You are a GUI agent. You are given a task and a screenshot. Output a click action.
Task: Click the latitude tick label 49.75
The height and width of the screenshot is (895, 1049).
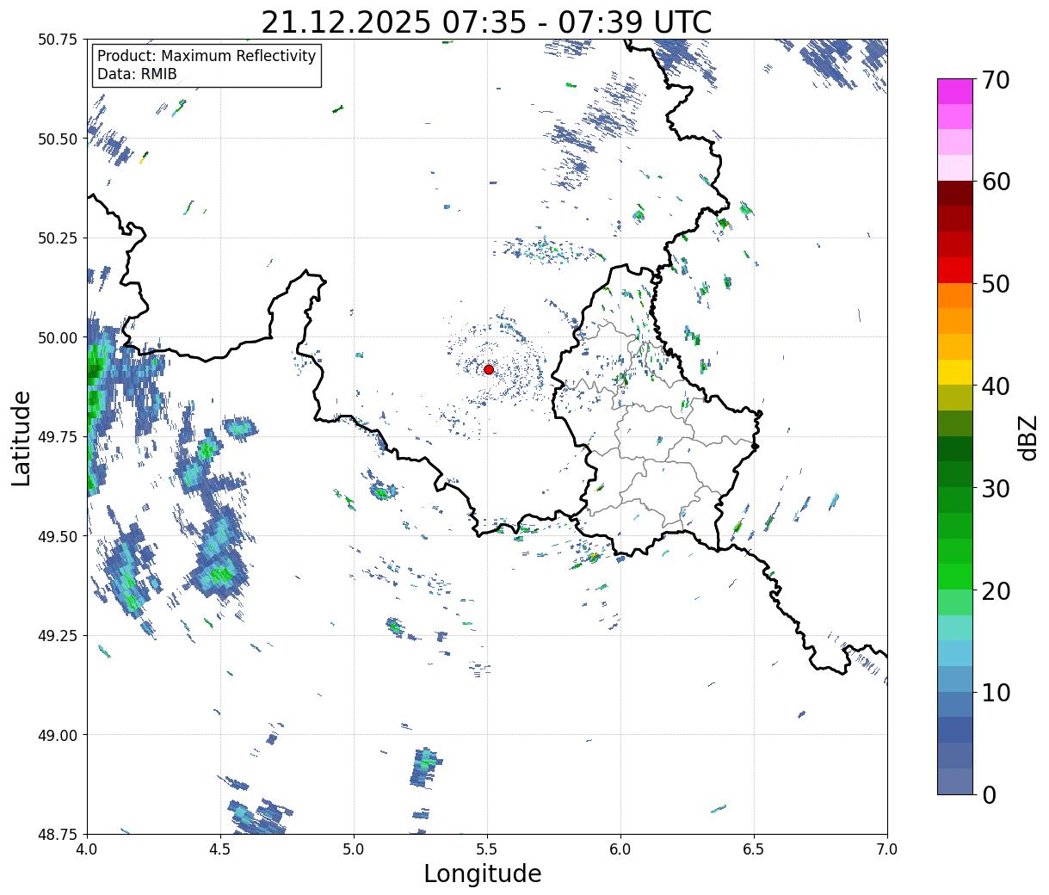coord(58,437)
